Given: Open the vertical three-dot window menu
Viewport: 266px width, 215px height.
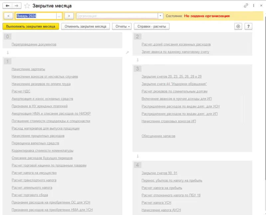Looking at the screenshot, I should 253,6.
